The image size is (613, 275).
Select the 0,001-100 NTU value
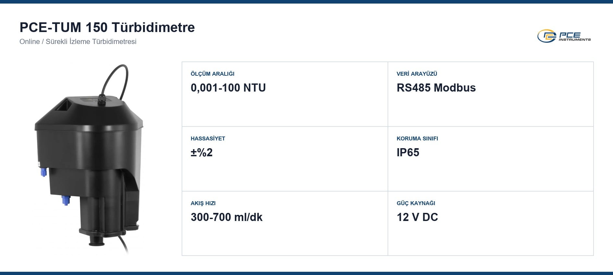[228, 88]
